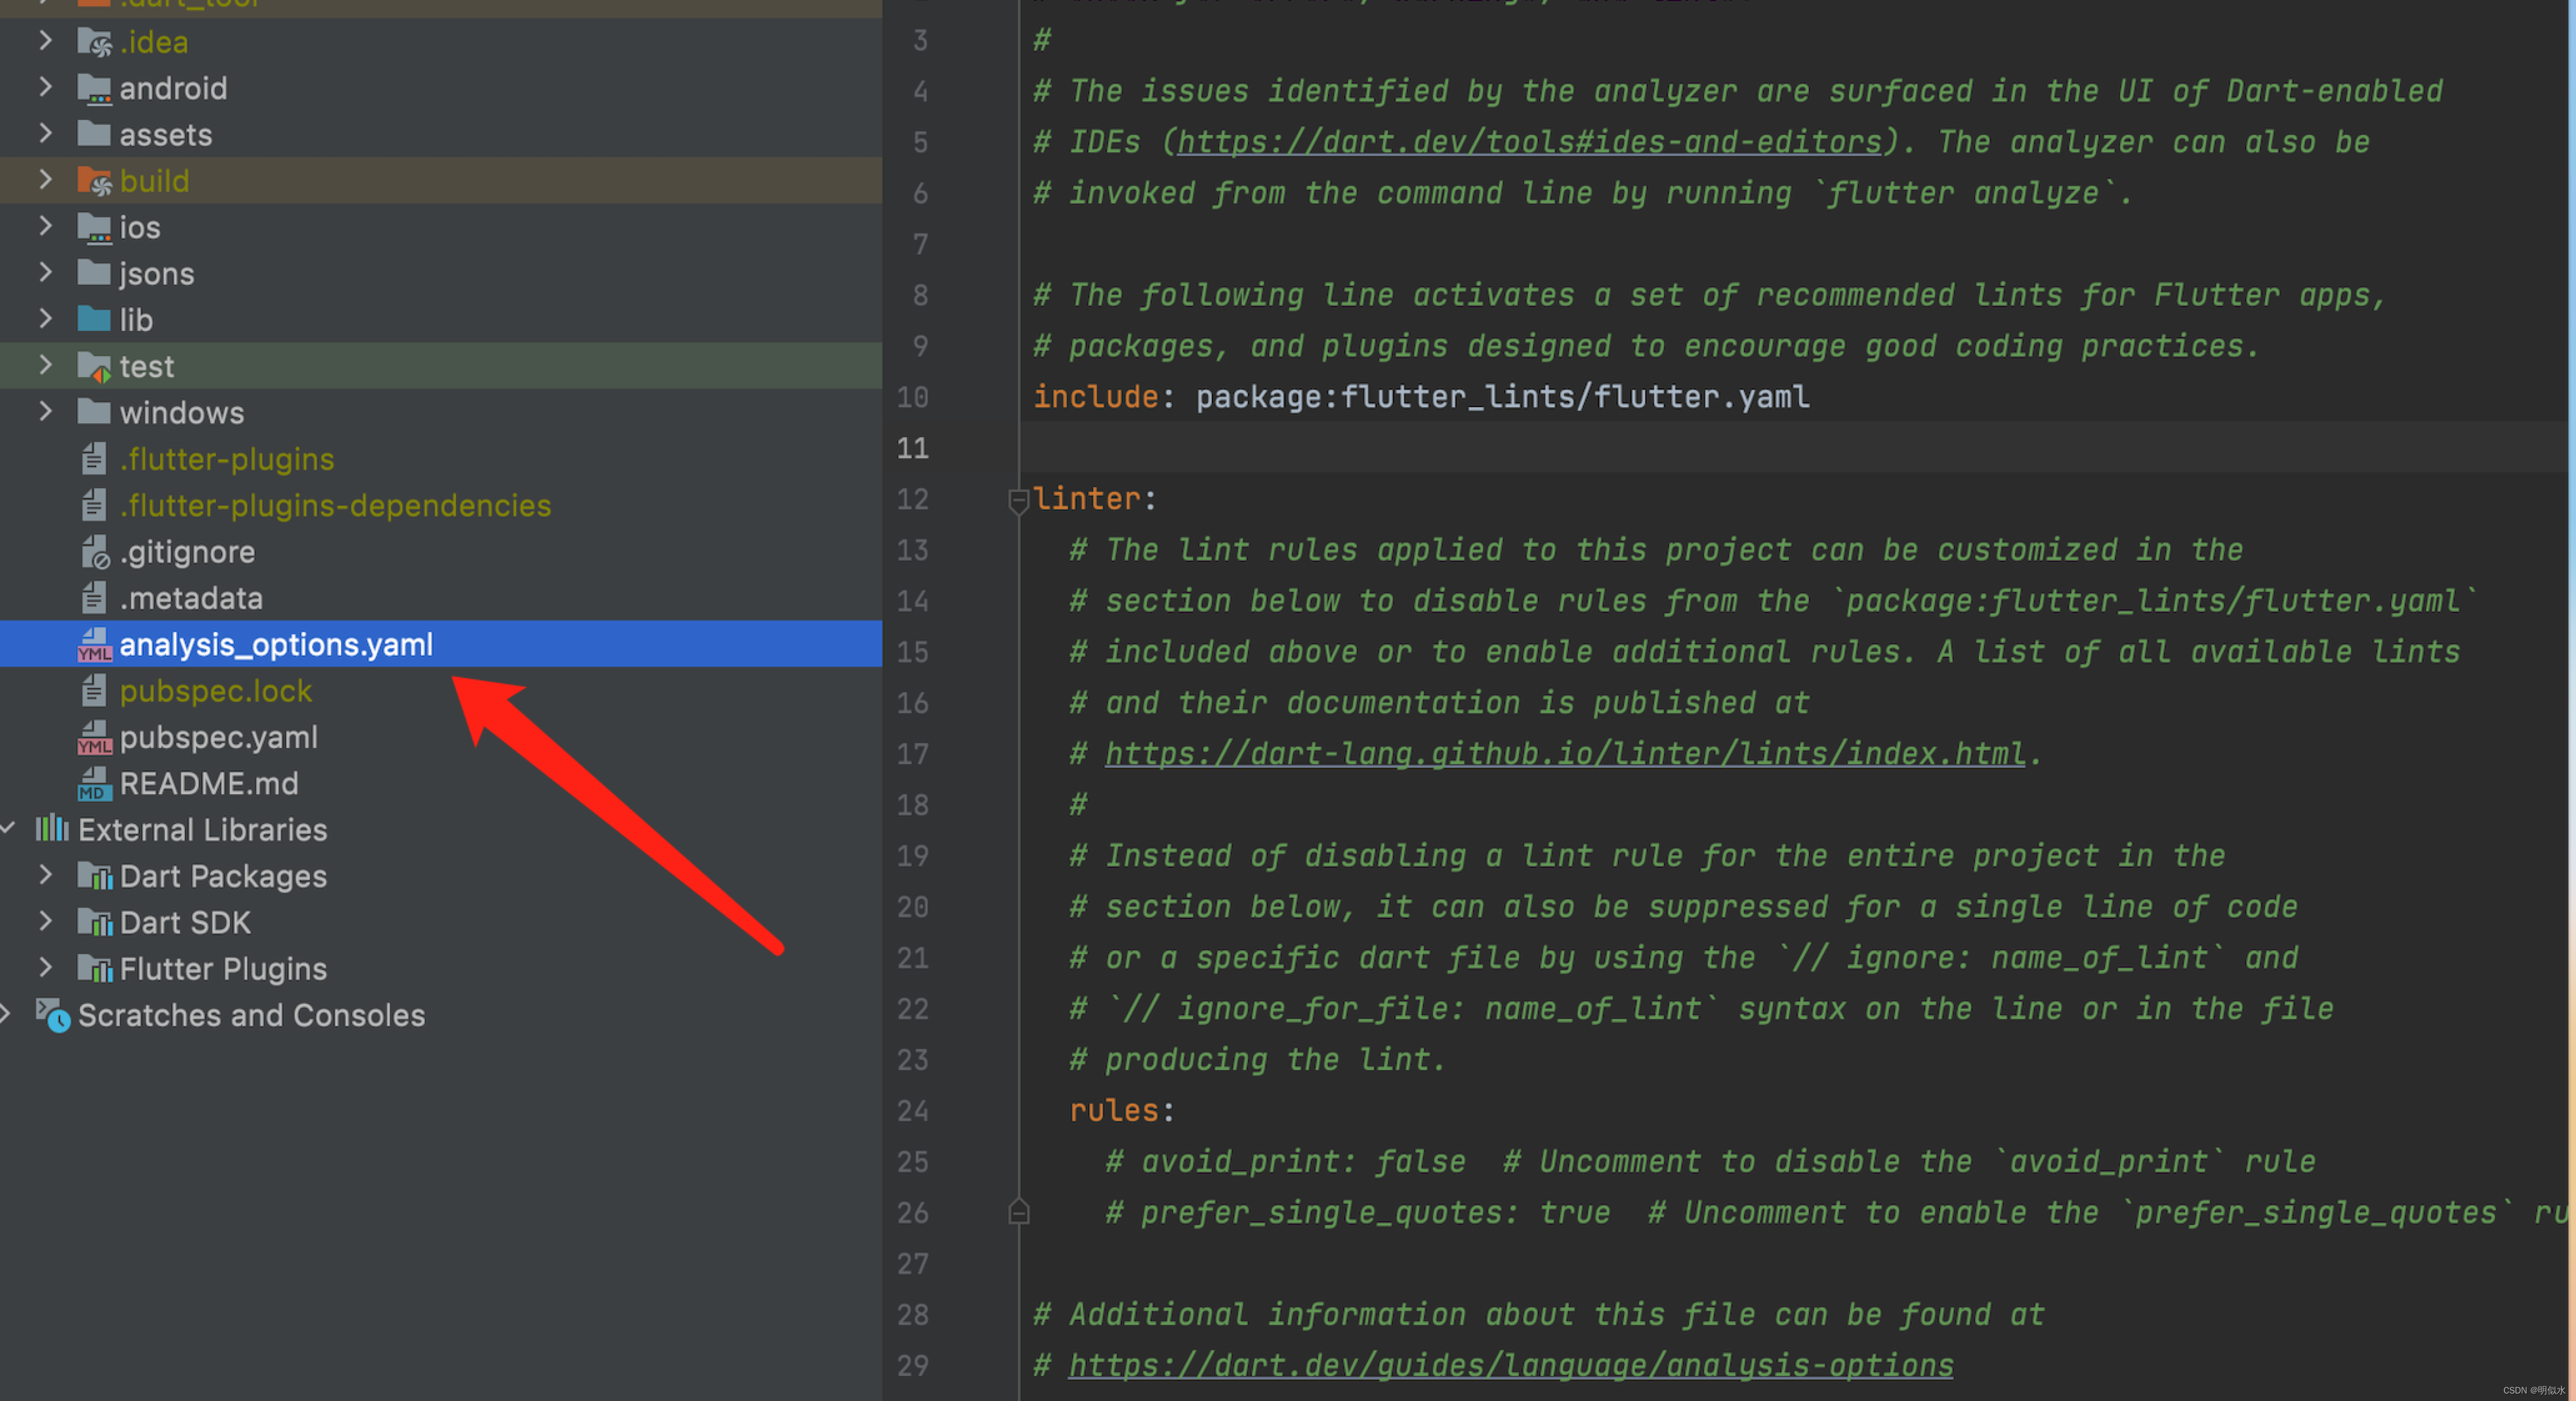Expand the android folder
The image size is (2576, 1401).
(45, 88)
